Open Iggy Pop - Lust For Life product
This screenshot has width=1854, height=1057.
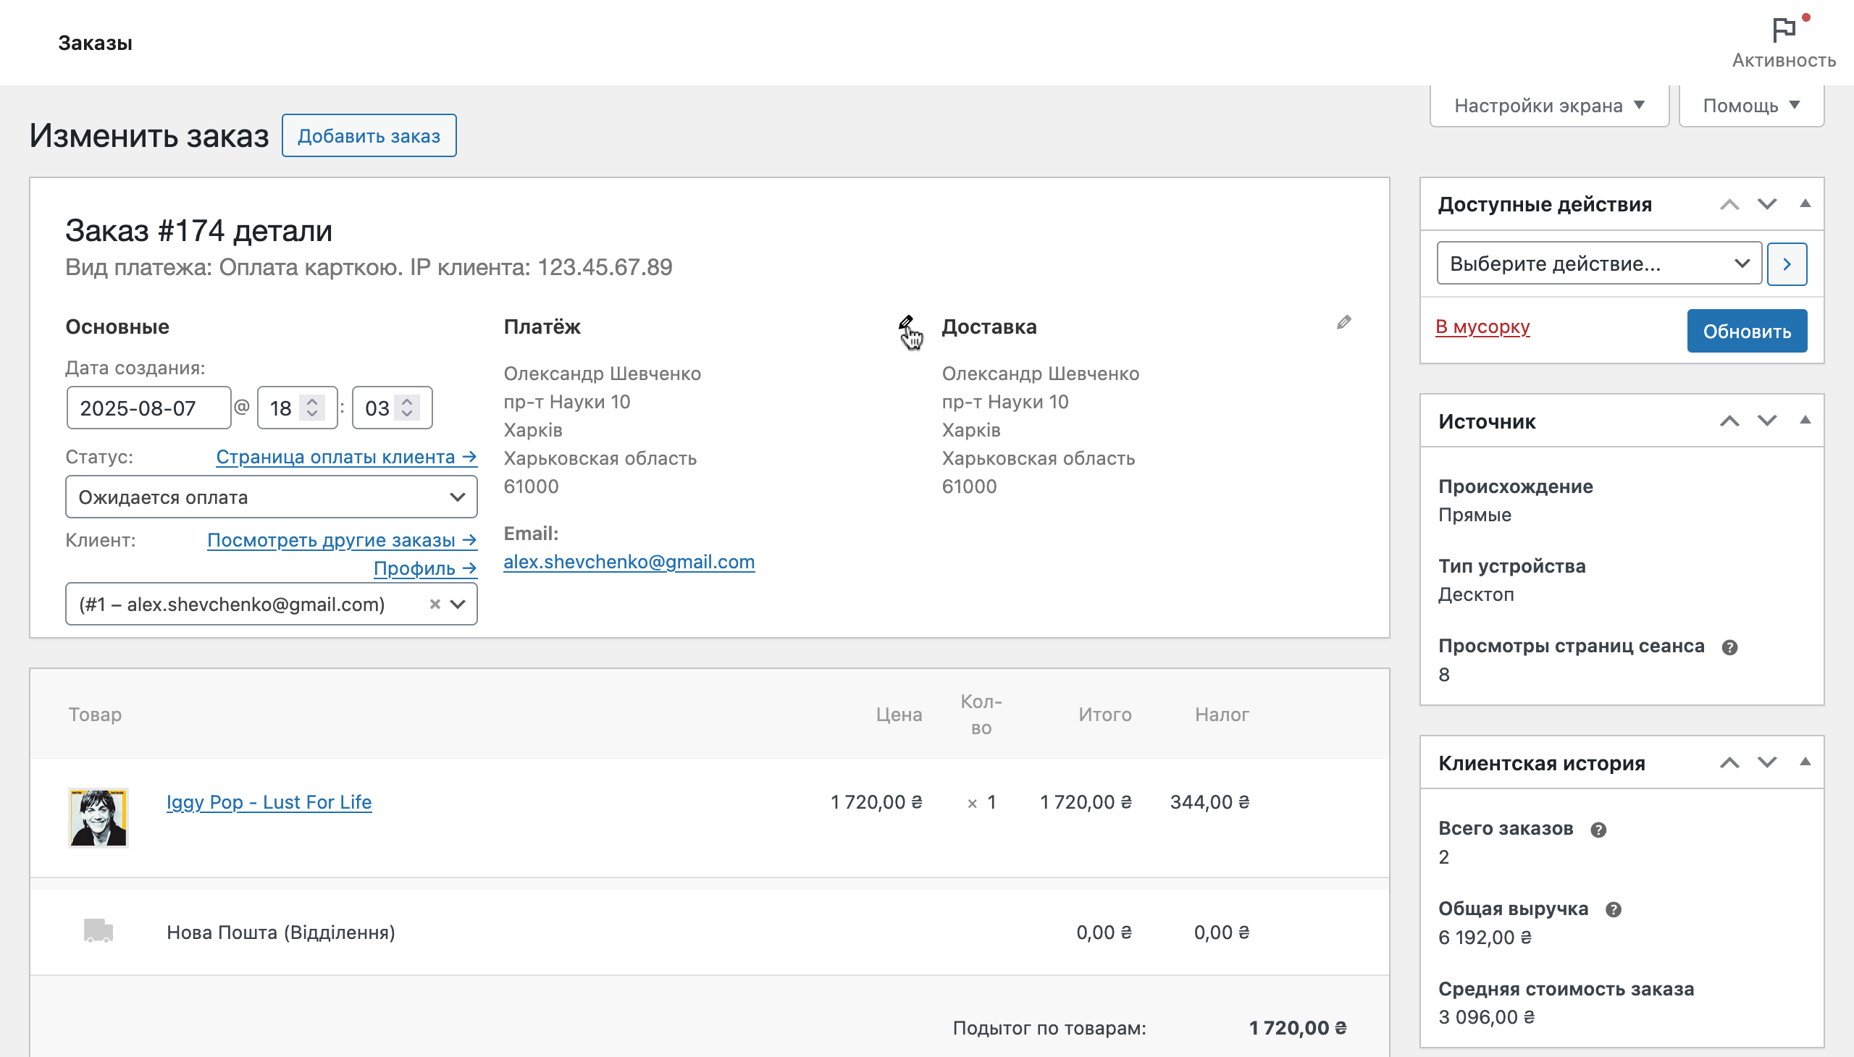(x=269, y=802)
